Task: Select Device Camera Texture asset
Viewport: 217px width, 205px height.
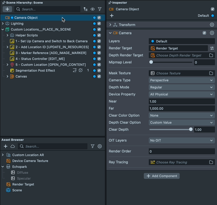Action: (x=30, y=161)
